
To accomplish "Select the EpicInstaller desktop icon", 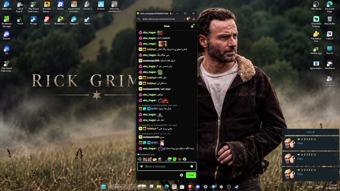I will (x=316, y=66).
